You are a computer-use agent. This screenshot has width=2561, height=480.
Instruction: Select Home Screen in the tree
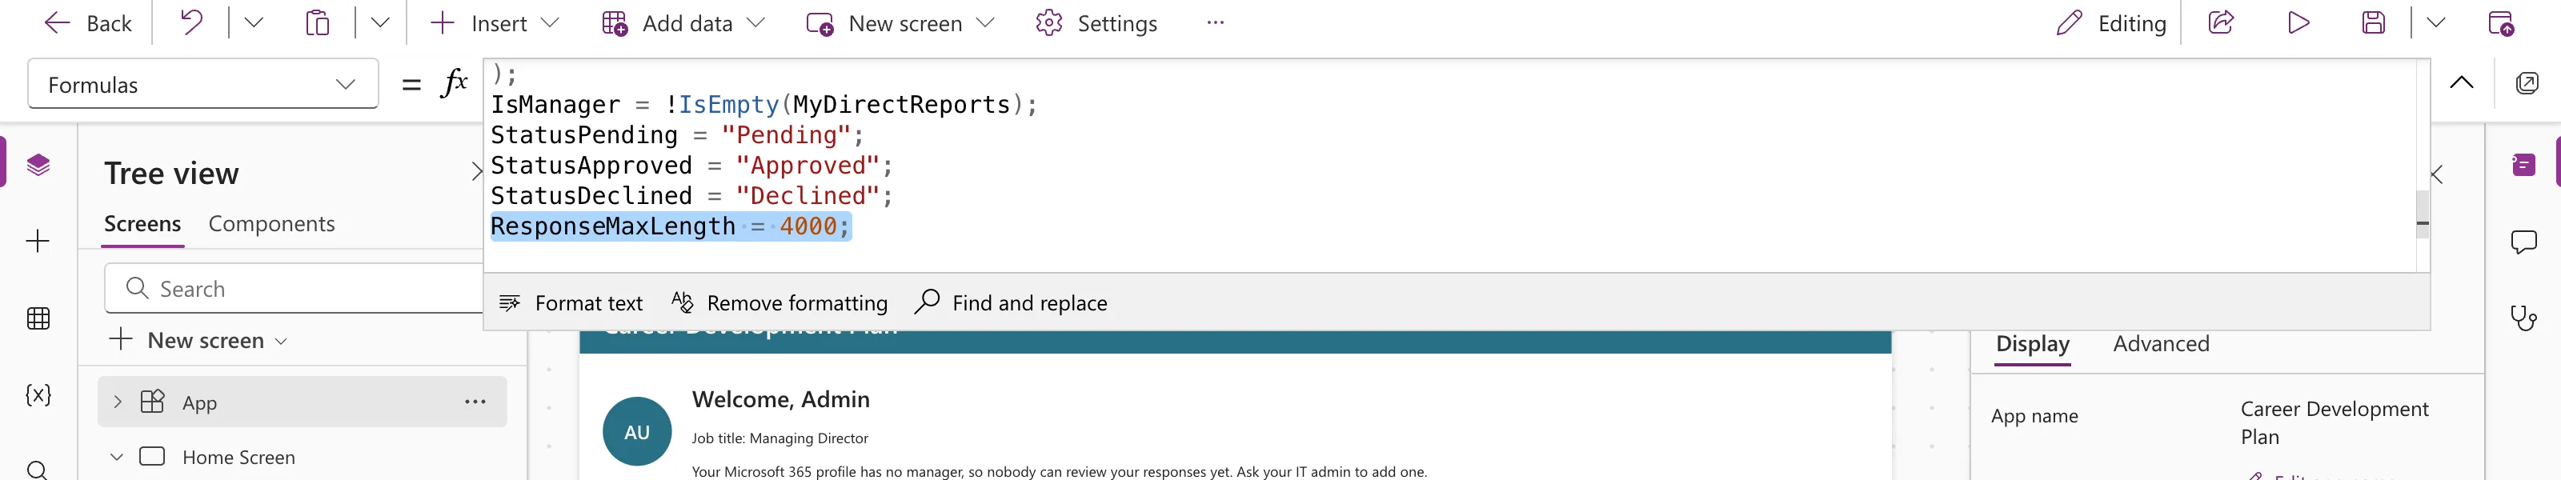[x=238, y=457]
